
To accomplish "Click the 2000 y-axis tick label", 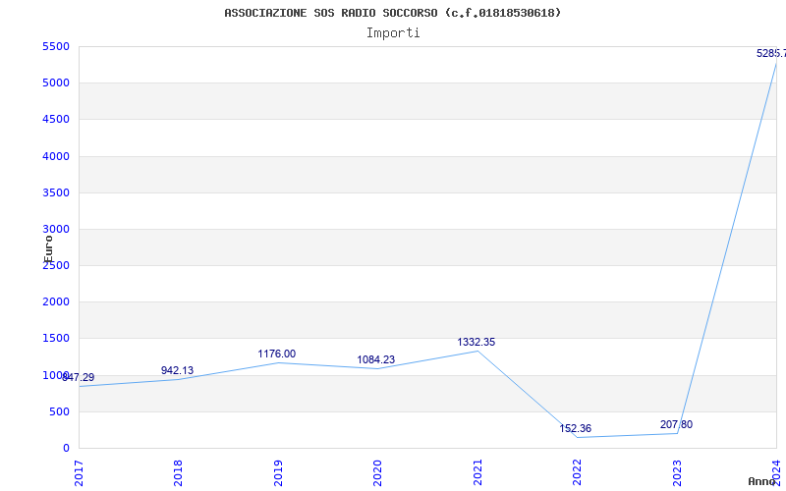I will coord(56,302).
